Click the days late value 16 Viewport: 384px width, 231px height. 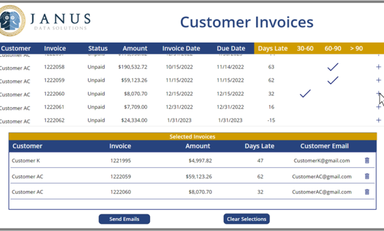[x=271, y=107]
